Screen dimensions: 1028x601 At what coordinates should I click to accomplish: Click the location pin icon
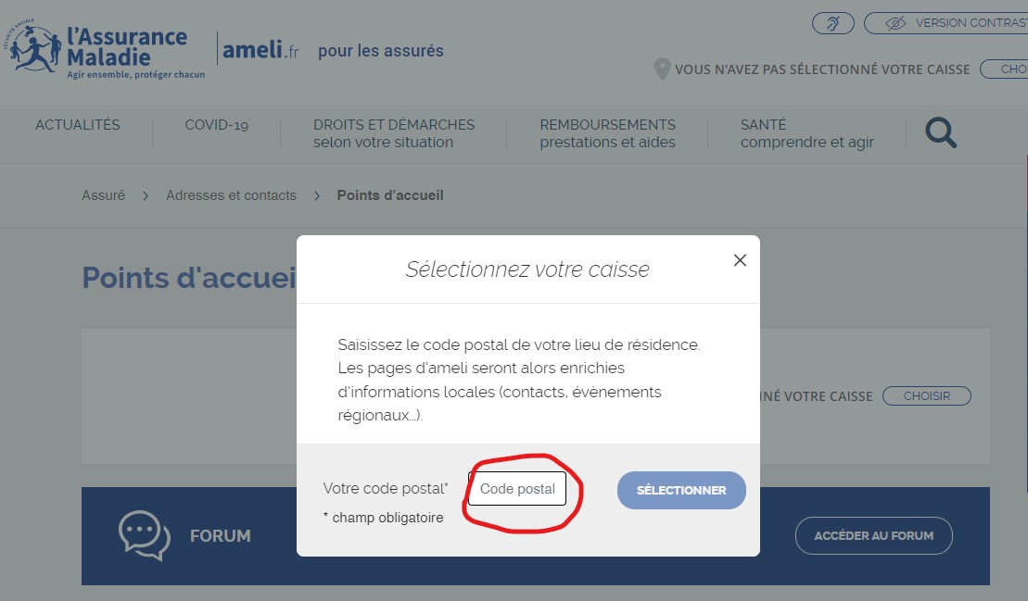point(662,69)
